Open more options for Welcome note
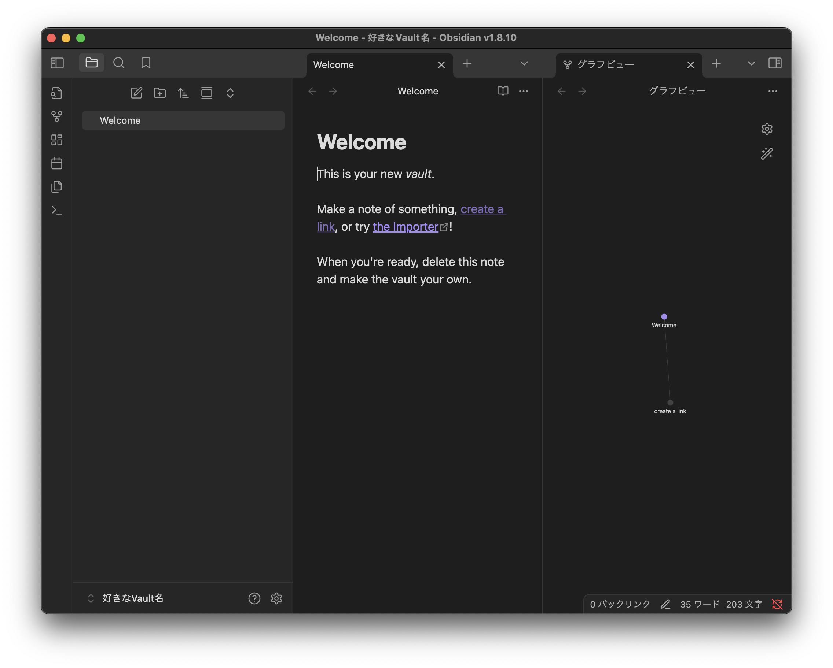 pos(524,91)
